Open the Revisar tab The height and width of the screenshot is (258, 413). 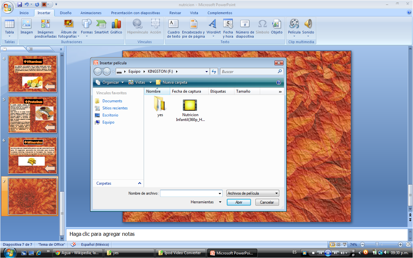[x=175, y=13]
